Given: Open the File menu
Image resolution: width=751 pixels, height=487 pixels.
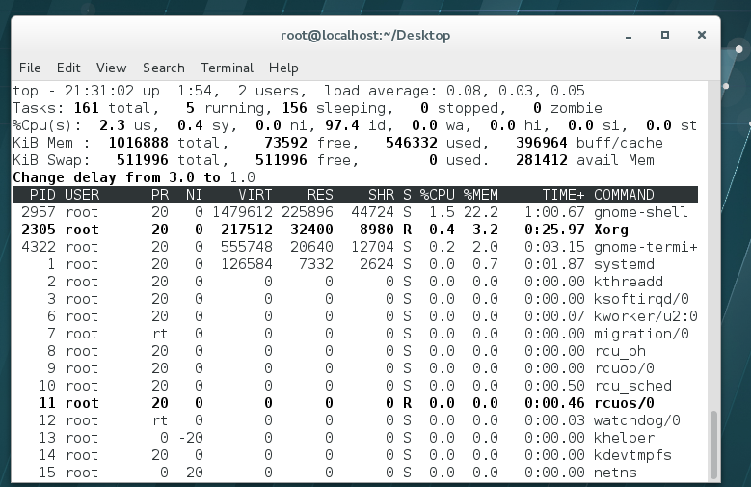Looking at the screenshot, I should point(30,68).
